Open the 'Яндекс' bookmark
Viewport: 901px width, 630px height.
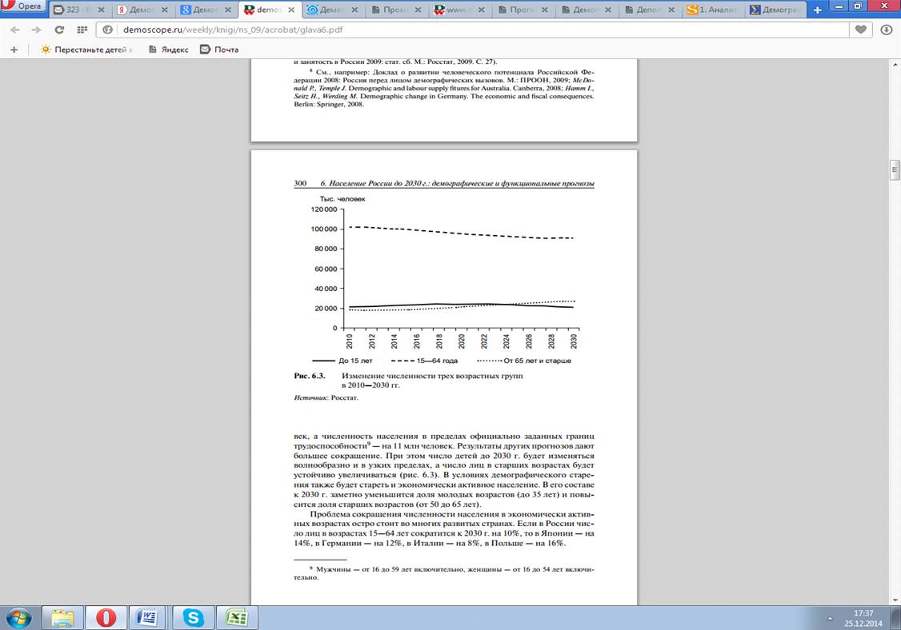(x=168, y=50)
